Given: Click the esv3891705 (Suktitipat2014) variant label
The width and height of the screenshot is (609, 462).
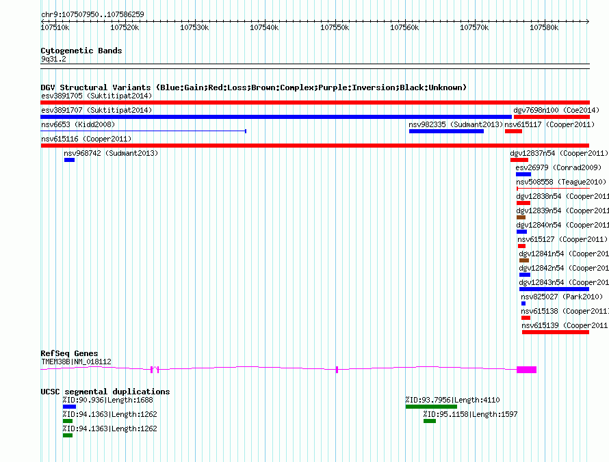Looking at the screenshot, I should tap(96, 96).
